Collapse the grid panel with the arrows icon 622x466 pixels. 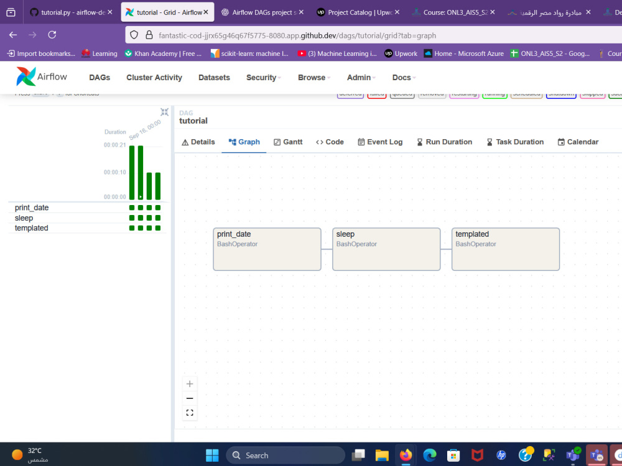[164, 112]
